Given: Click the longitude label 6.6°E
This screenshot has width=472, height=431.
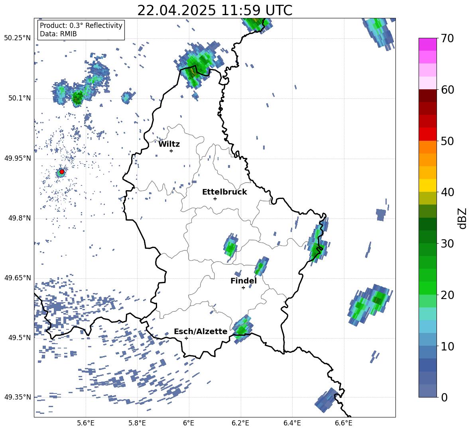Looking at the screenshot, I should [x=344, y=423].
